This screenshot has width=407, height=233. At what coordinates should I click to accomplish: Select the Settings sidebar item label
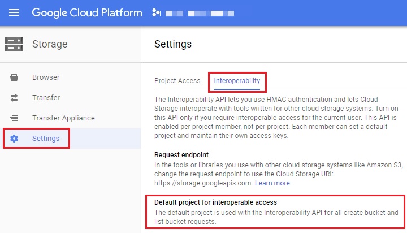(x=46, y=139)
